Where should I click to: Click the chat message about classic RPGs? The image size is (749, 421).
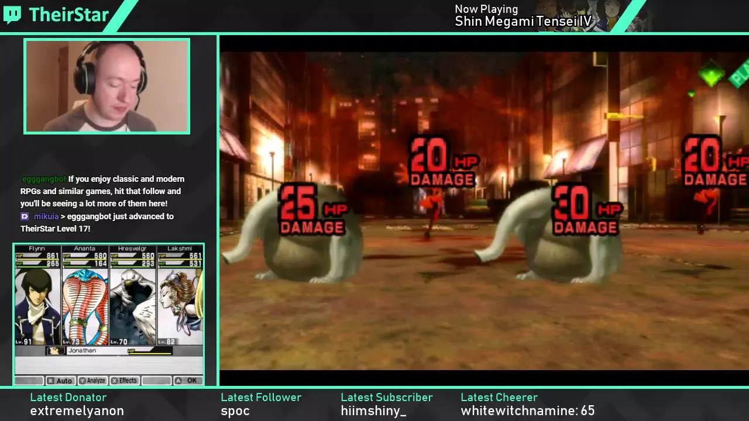click(102, 191)
